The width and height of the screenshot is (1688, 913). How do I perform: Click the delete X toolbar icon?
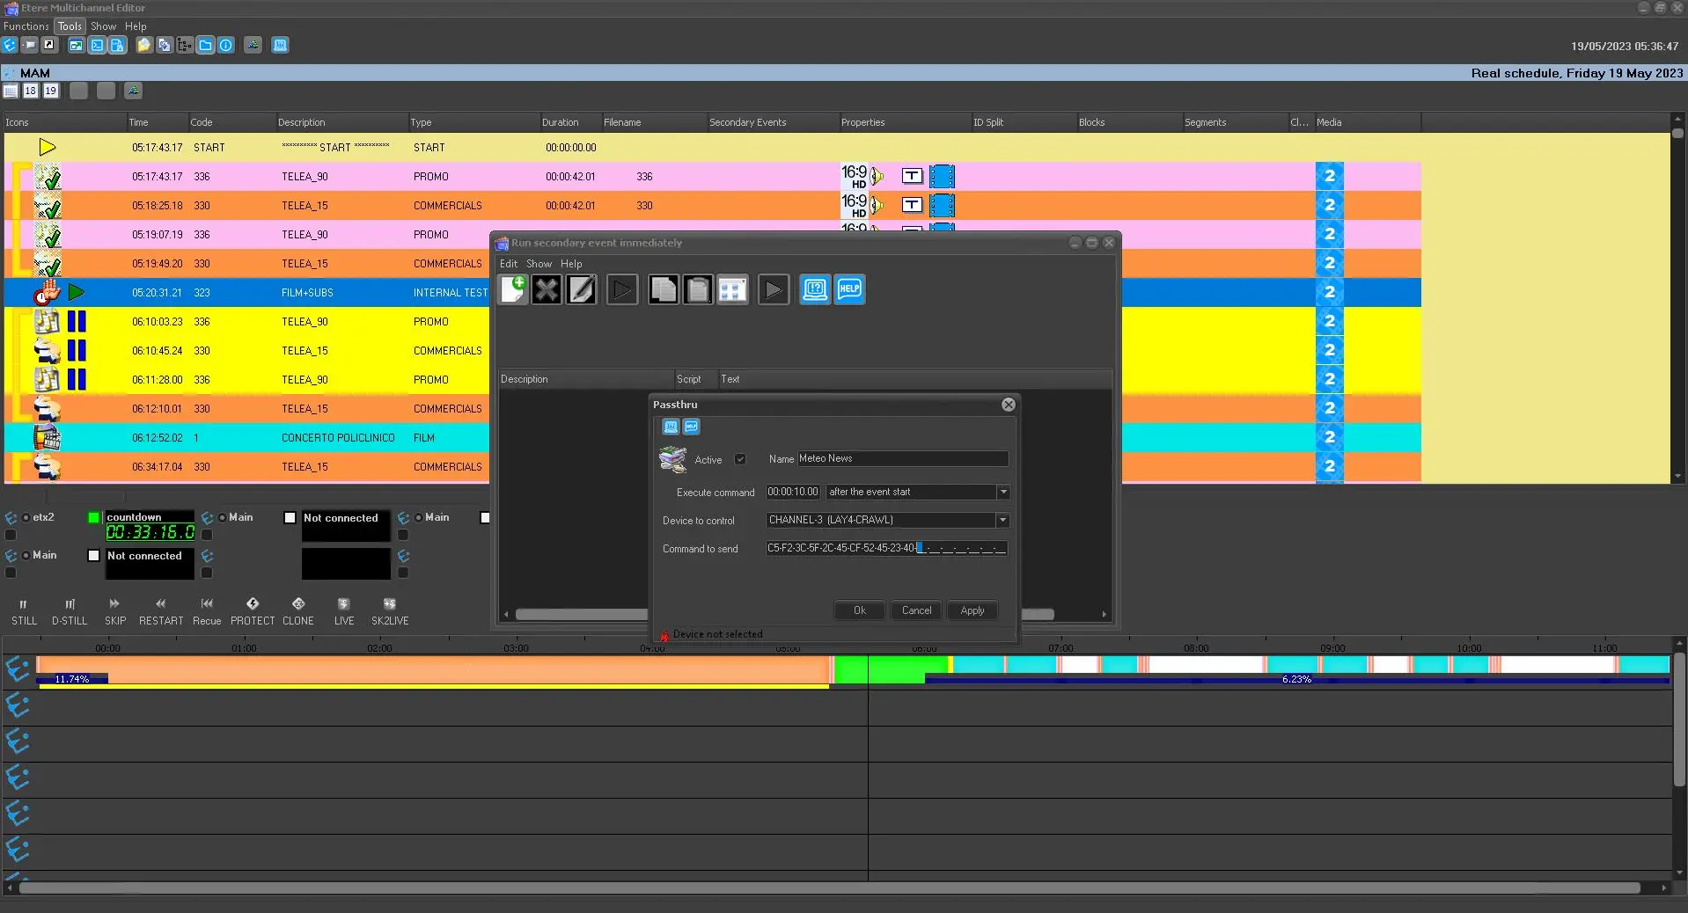tap(547, 289)
